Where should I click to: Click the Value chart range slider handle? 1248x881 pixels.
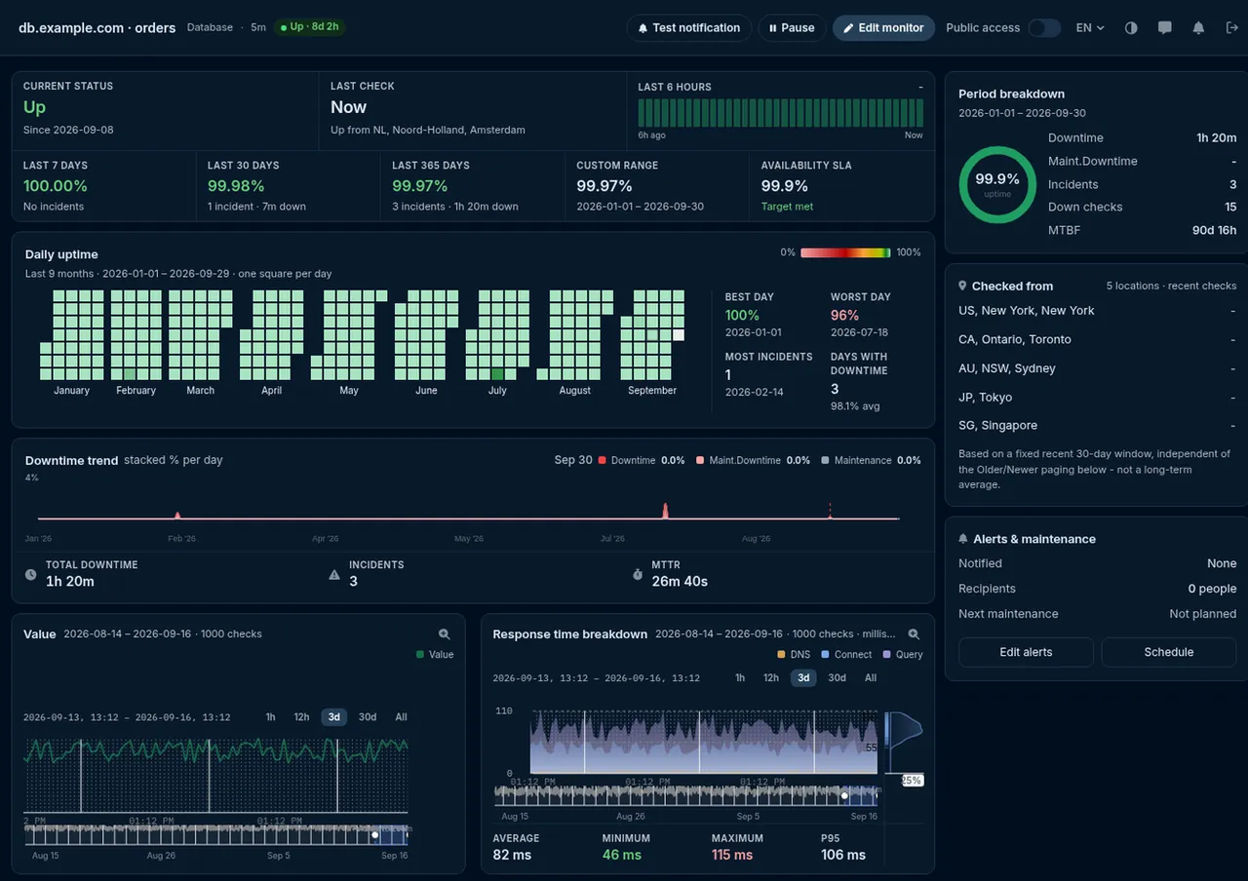374,835
